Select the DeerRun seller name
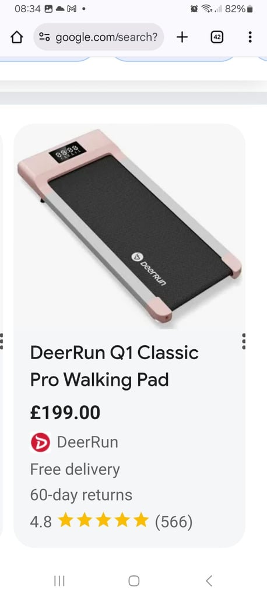Image resolution: width=267 pixels, height=597 pixels. coord(87,443)
